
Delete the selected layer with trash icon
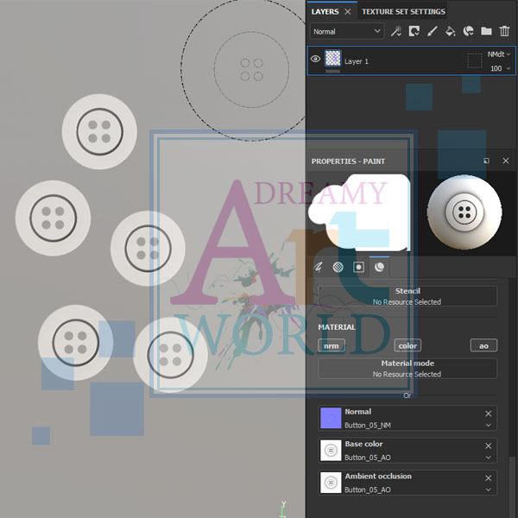point(505,31)
